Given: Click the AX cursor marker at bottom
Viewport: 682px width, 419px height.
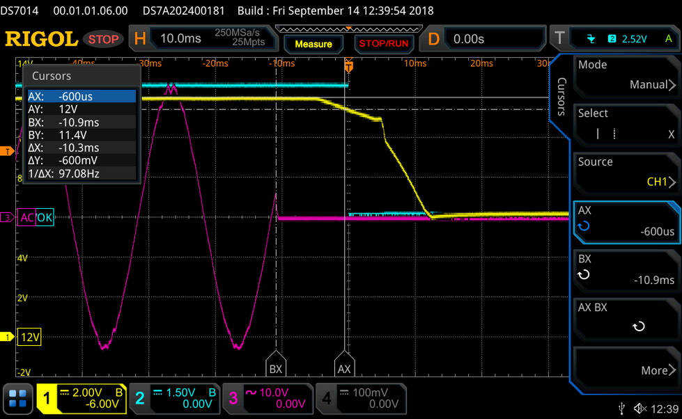Looking at the screenshot, I should [x=344, y=368].
